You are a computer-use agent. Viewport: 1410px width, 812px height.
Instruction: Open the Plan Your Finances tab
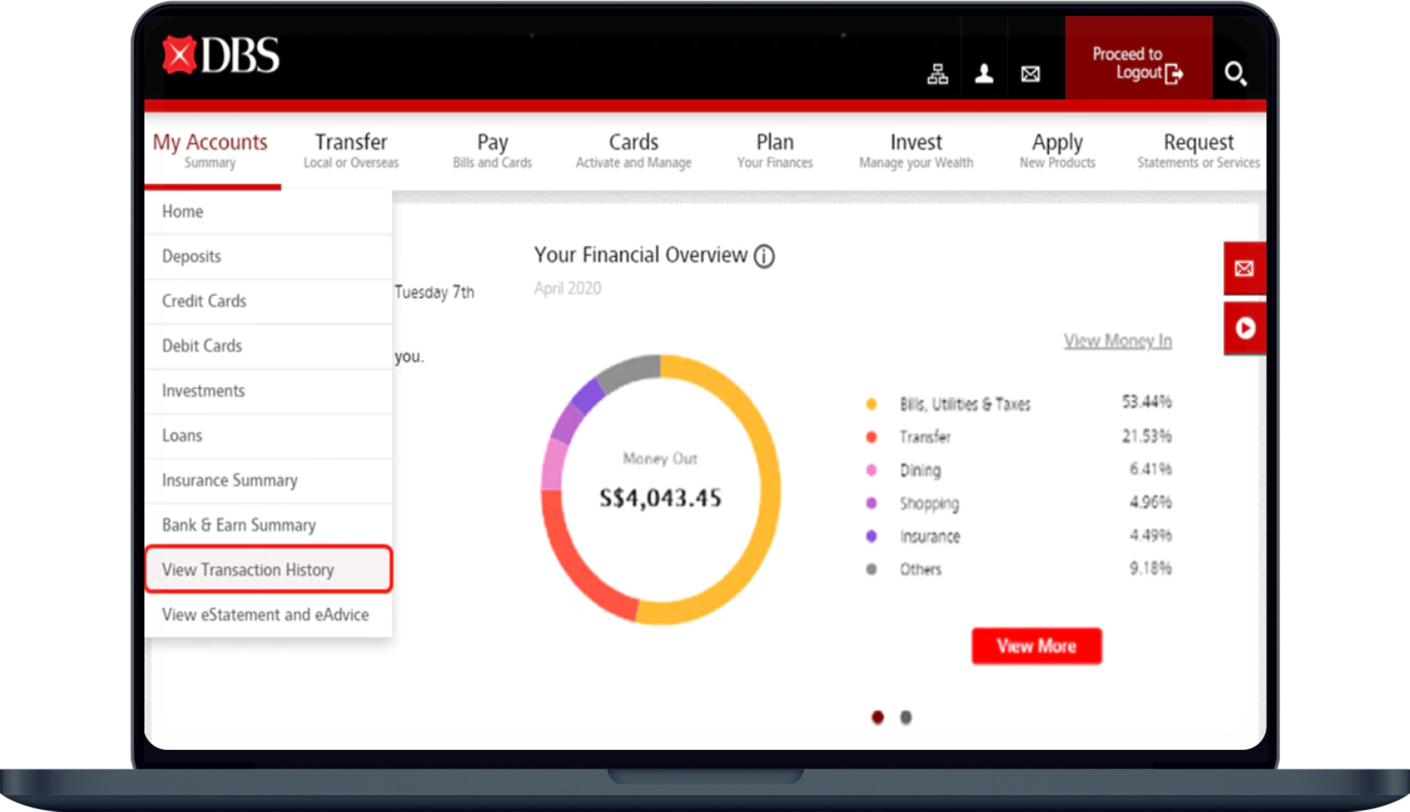tap(775, 150)
